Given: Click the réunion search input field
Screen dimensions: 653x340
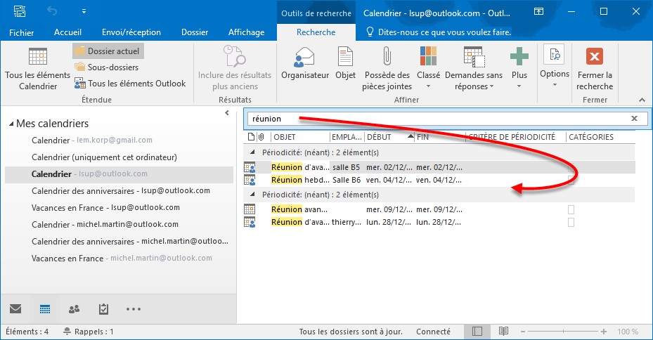Looking at the screenshot, I should (x=436, y=119).
